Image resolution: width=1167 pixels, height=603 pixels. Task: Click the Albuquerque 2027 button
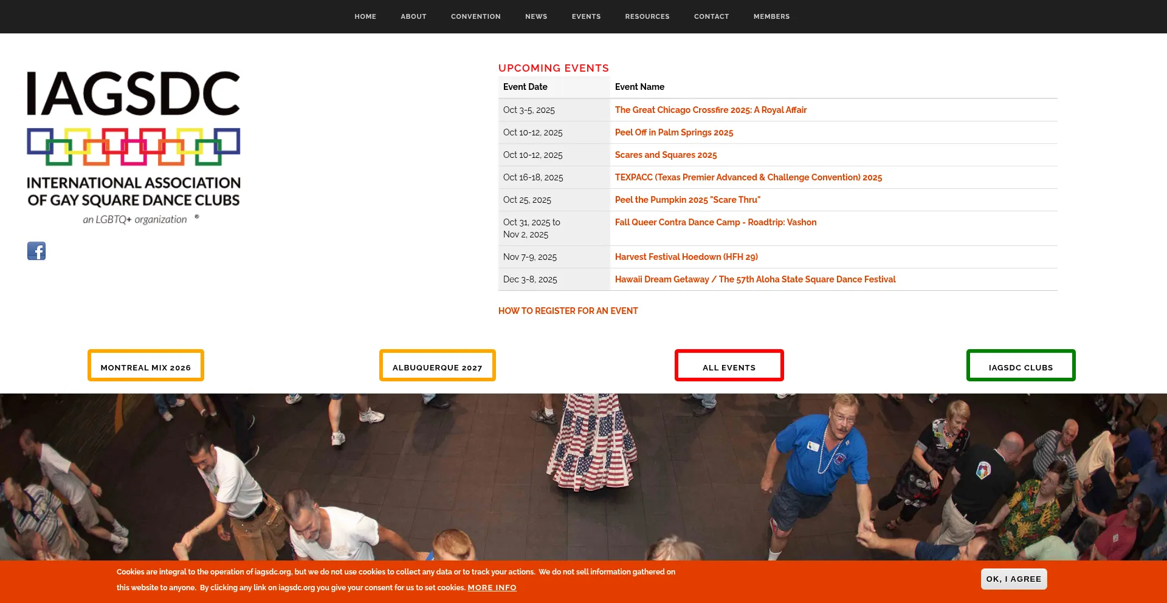(x=438, y=366)
